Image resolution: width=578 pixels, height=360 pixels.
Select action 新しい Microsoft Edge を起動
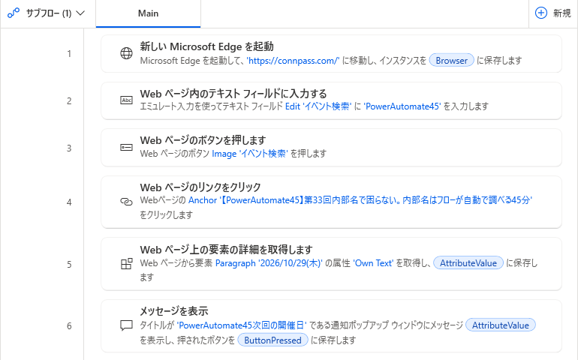[x=331, y=54]
